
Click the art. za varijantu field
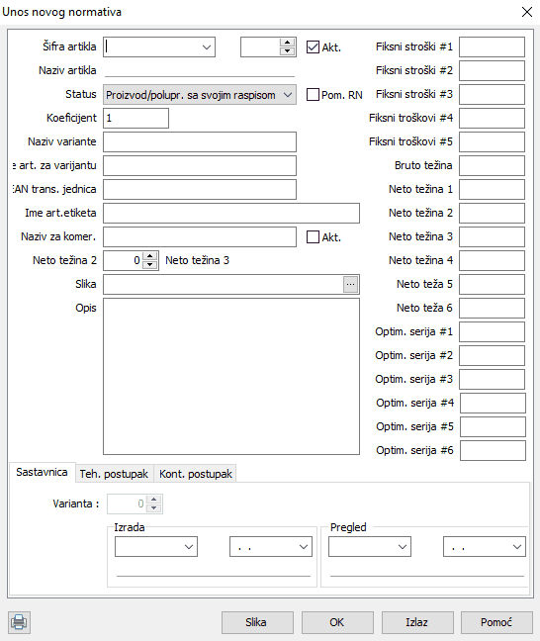click(200, 165)
